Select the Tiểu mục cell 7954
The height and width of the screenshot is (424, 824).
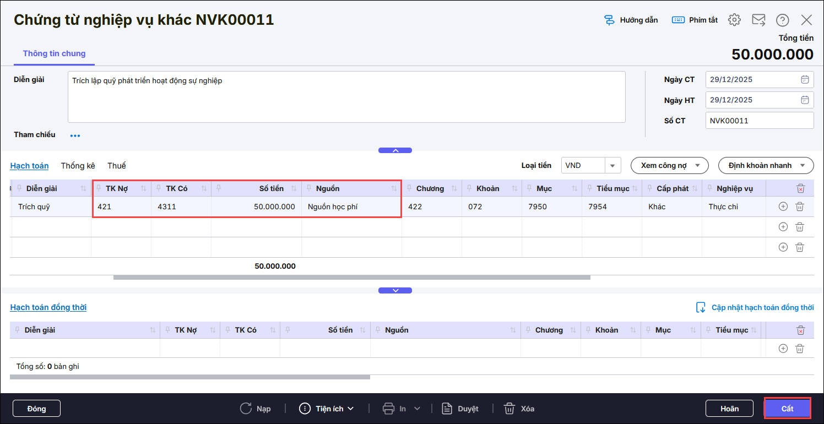click(x=612, y=207)
